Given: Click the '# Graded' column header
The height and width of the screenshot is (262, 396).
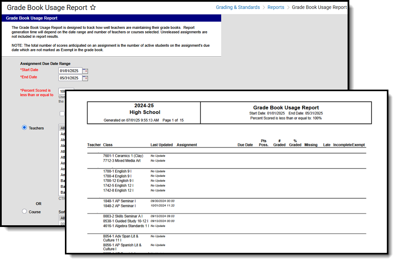Looking at the screenshot, I should click(x=279, y=143).
